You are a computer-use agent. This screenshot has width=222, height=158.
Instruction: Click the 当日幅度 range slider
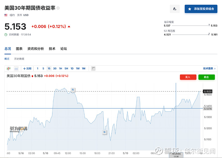pyautogui.click(x=191, y=25)
